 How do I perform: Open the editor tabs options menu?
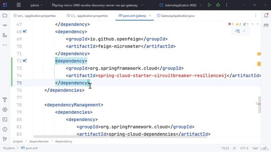(x=256, y=16)
